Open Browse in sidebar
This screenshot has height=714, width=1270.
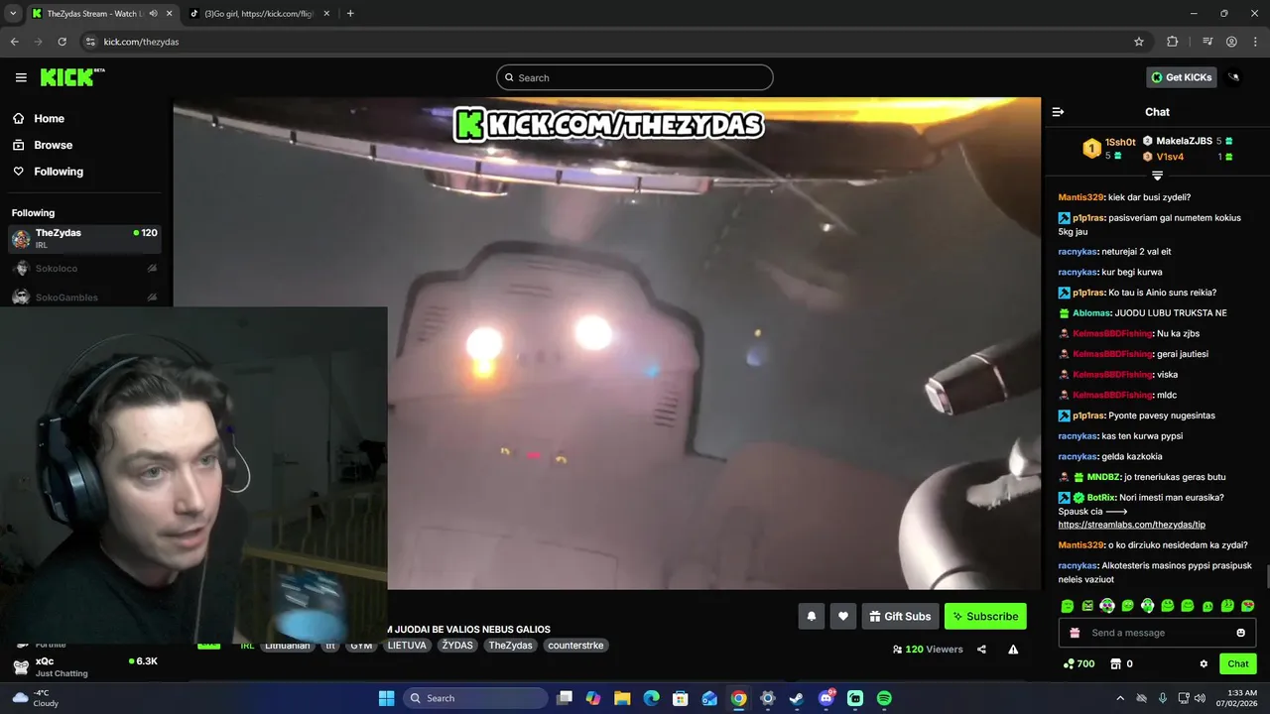point(53,145)
